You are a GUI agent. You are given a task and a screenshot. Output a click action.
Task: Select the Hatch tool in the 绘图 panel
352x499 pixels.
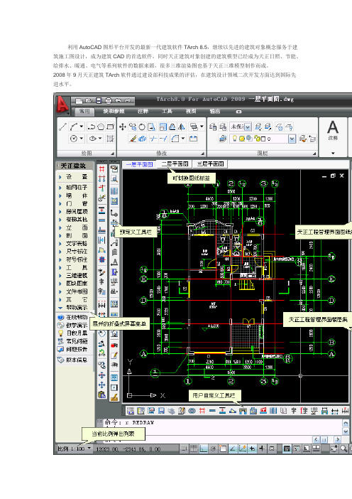coord(110,139)
